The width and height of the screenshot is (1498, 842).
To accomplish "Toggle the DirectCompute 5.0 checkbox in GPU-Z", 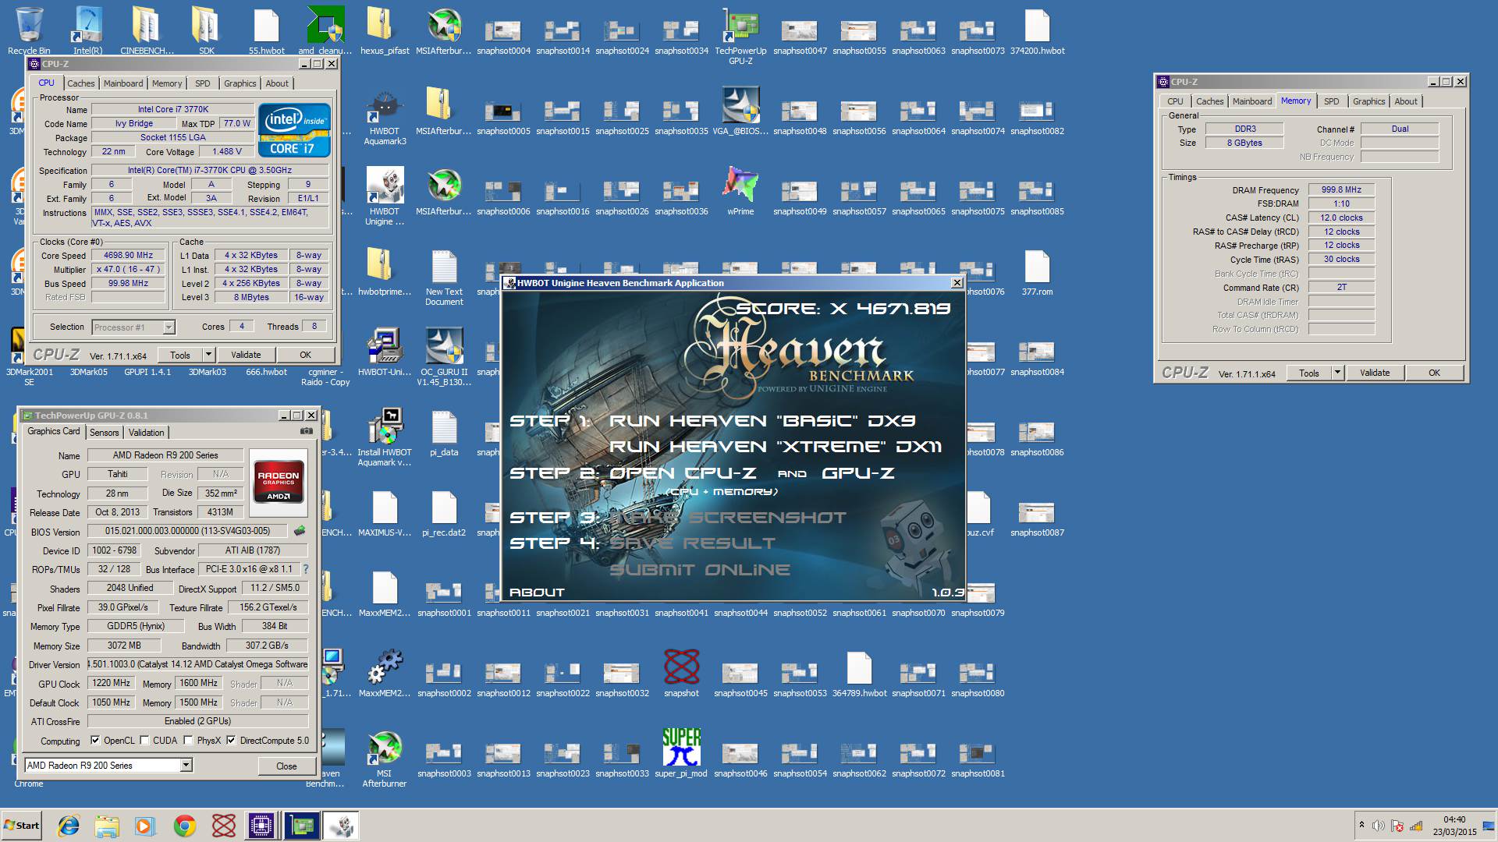I will coord(231,741).
